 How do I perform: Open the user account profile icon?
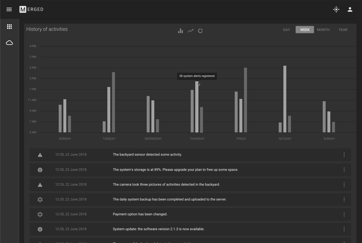click(350, 9)
